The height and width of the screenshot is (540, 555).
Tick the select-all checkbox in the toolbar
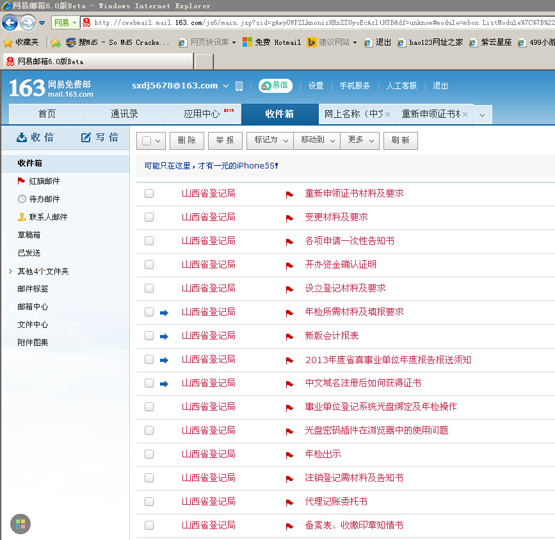tap(146, 141)
